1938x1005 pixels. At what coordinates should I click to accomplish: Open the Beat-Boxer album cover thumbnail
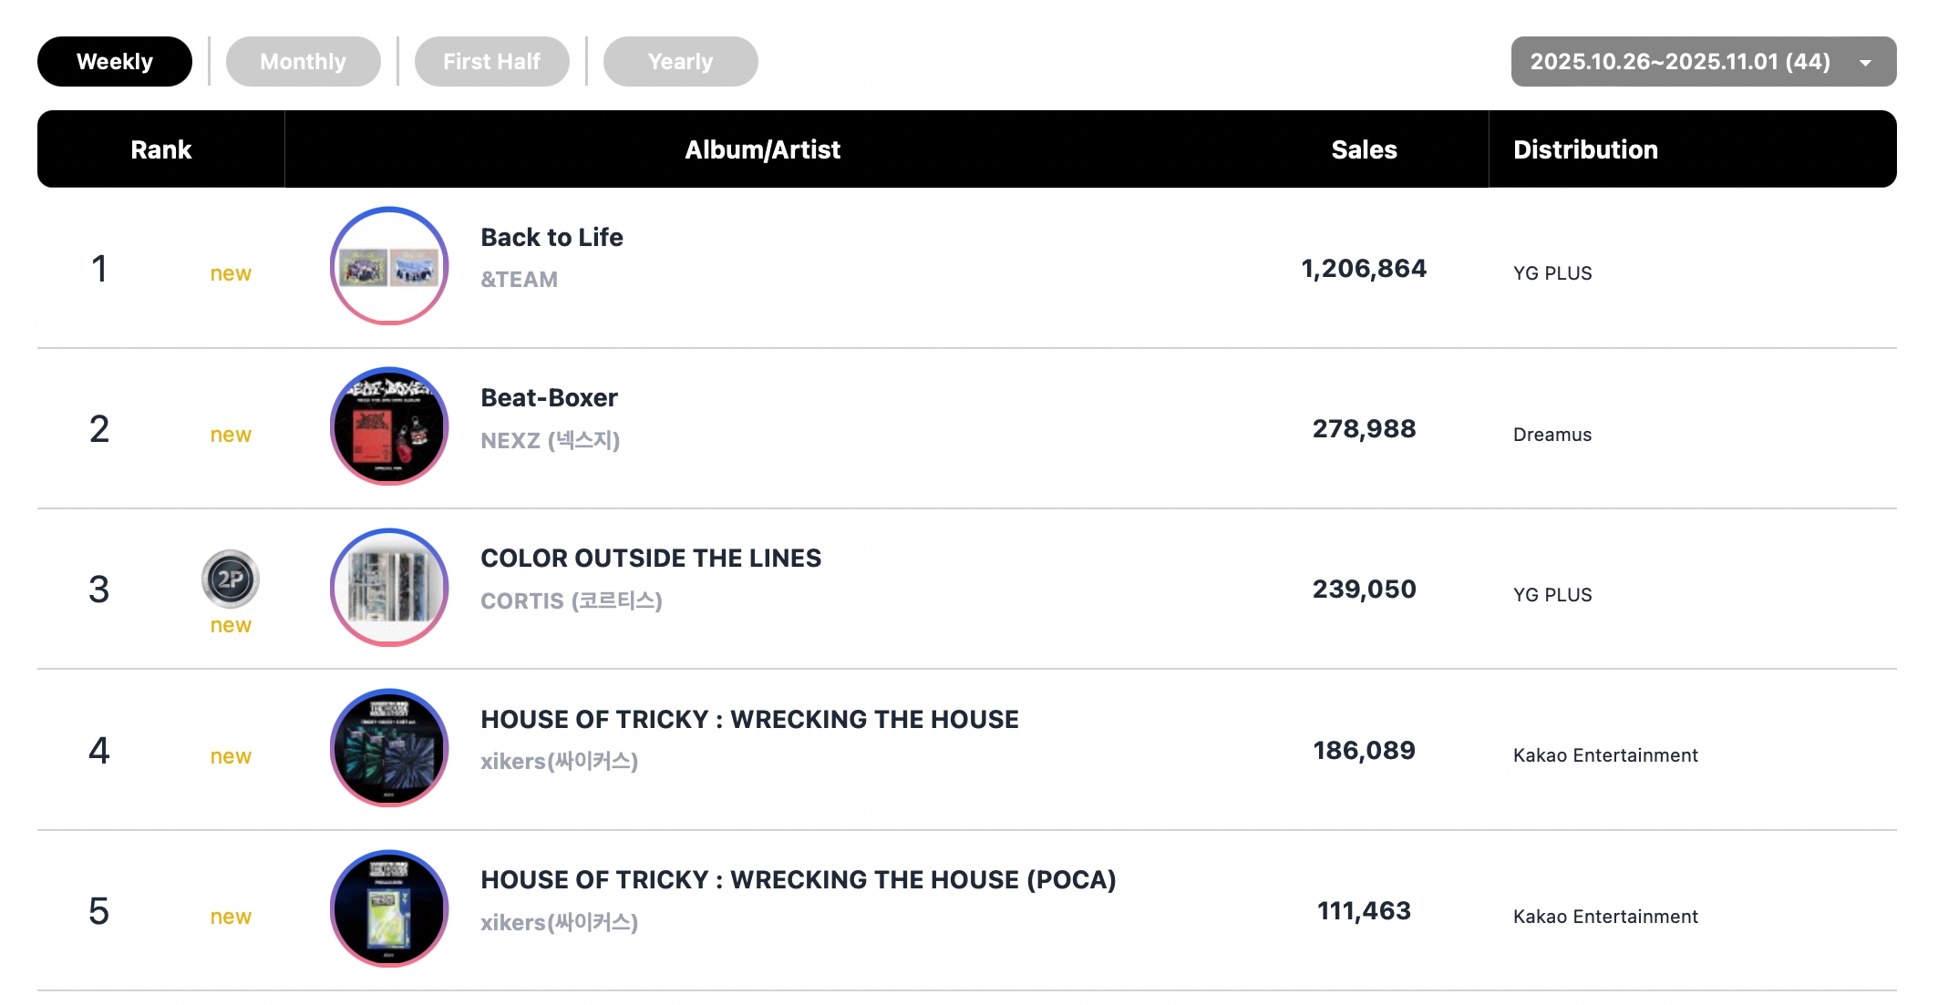coord(389,426)
